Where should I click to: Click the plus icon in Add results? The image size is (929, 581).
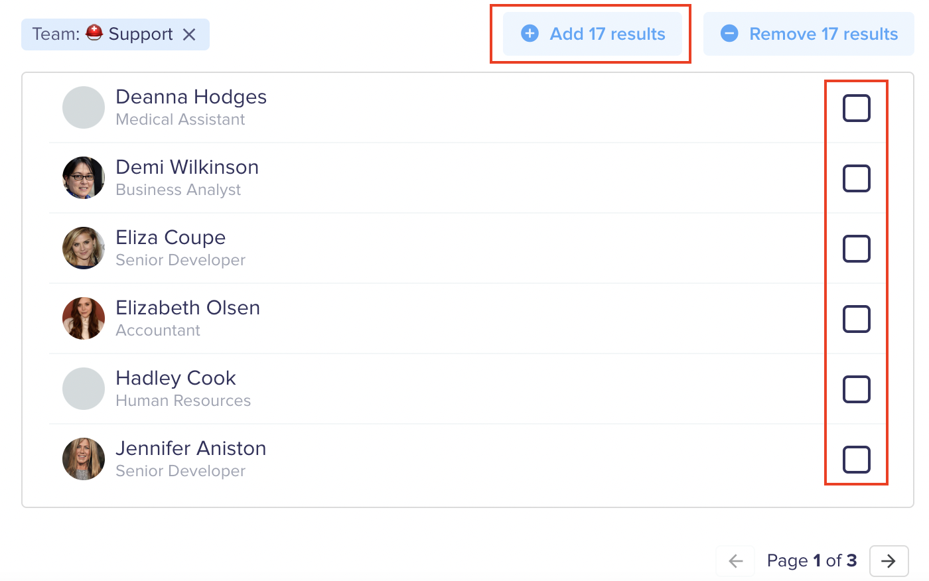pyautogui.click(x=530, y=34)
